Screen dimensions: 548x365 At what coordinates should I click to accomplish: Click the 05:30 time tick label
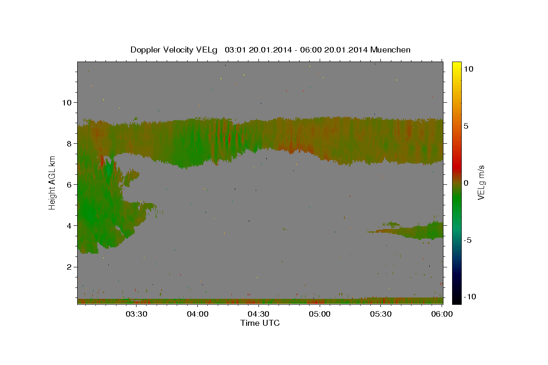click(x=381, y=314)
